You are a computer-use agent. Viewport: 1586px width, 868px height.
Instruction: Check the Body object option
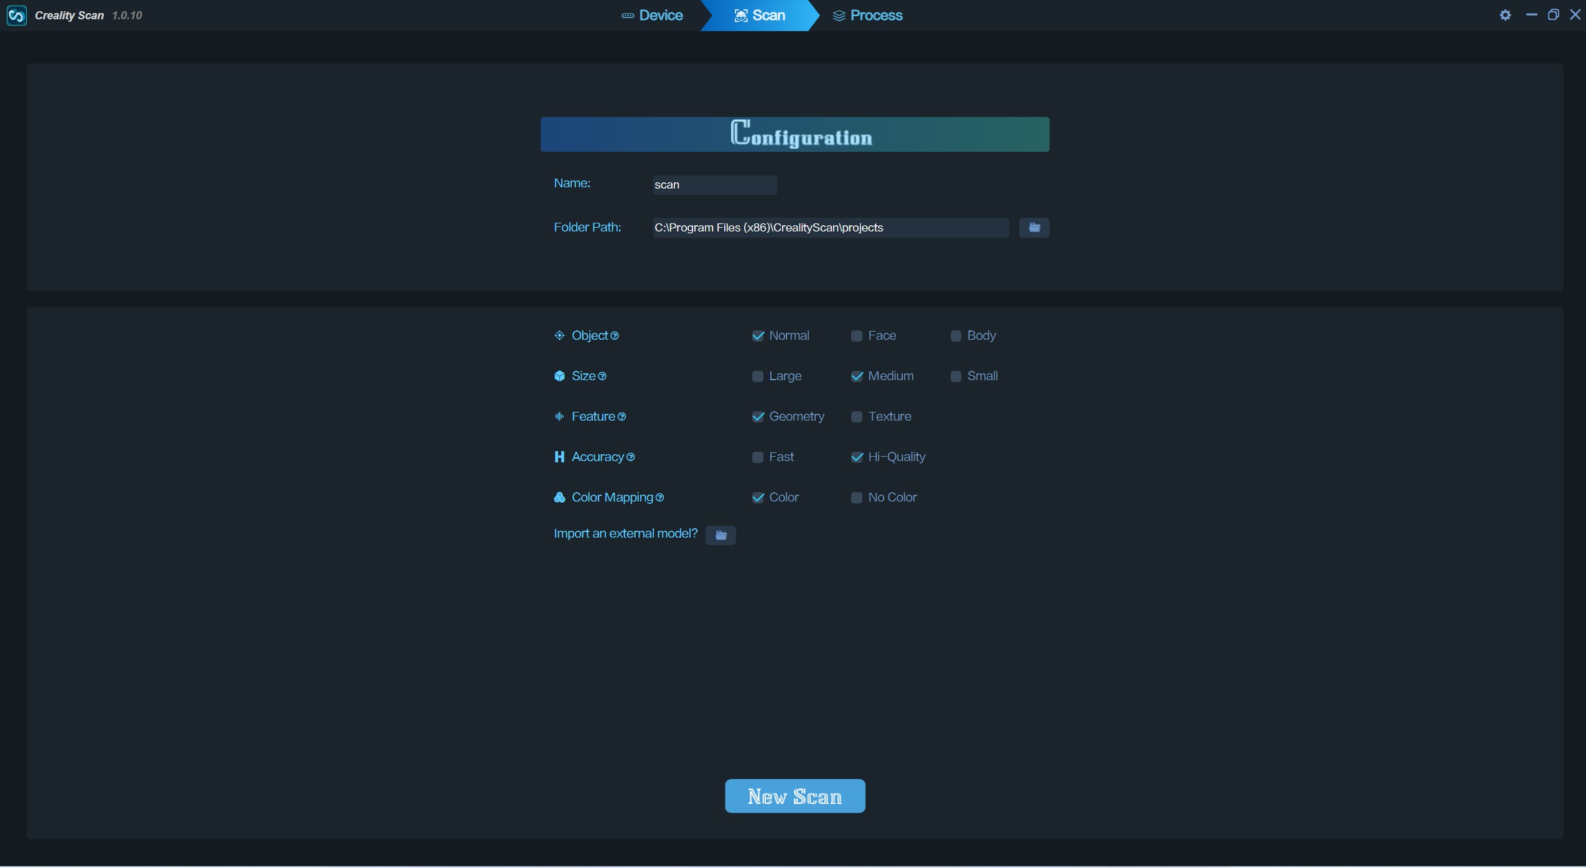coord(956,336)
